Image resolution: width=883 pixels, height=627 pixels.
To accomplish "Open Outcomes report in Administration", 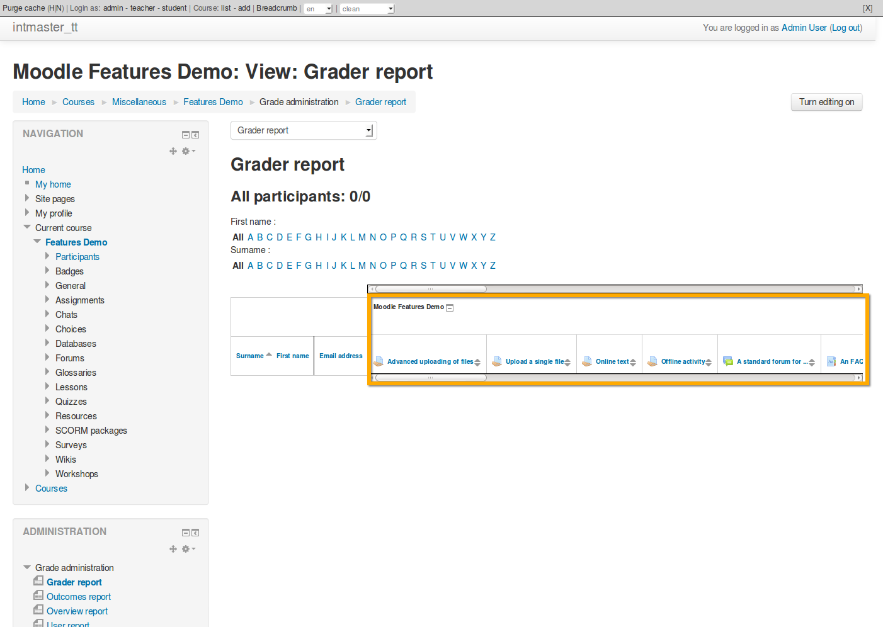I will tap(79, 597).
